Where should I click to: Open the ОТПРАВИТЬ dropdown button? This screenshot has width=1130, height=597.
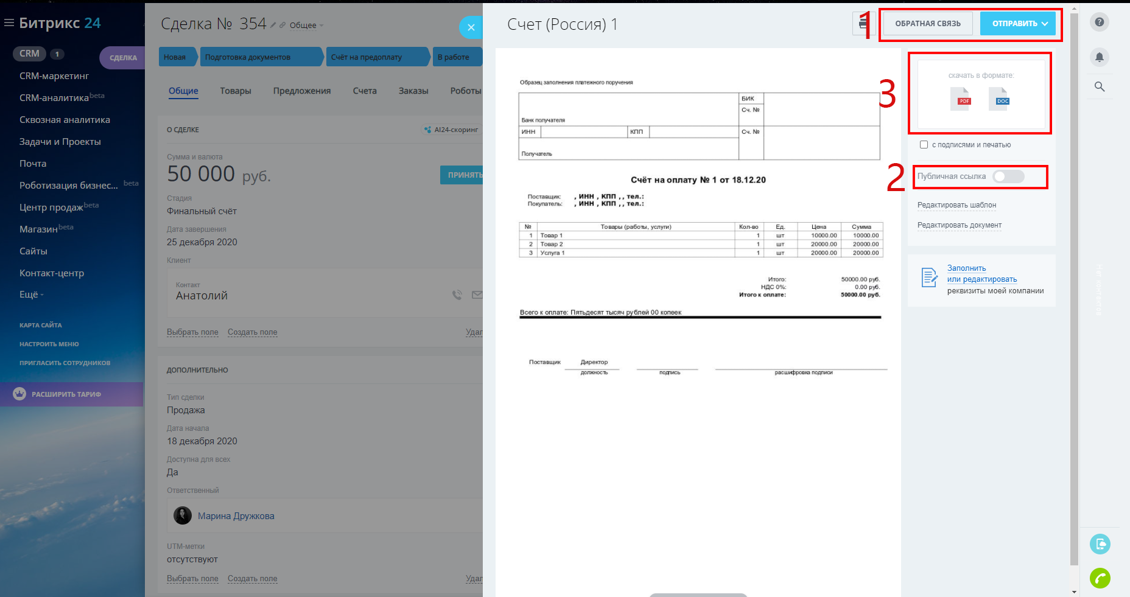click(x=1017, y=24)
